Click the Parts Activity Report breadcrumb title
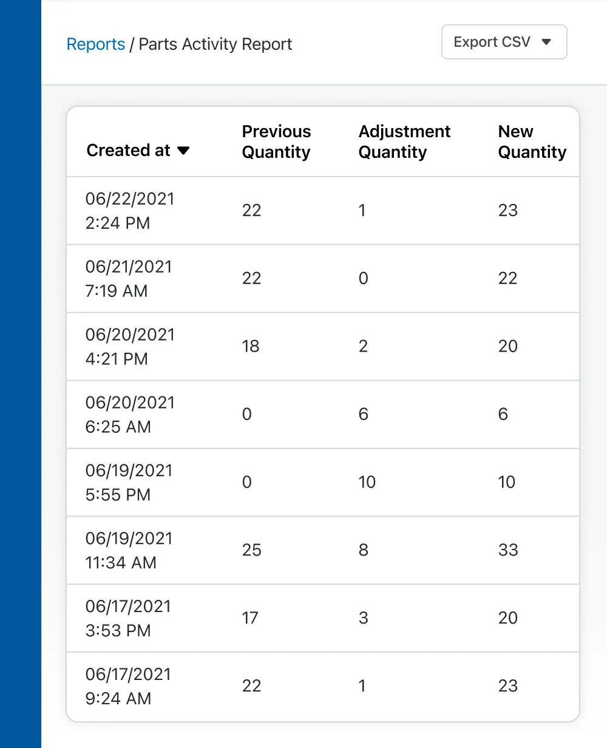Viewport: 607px width, 748px height. [215, 44]
